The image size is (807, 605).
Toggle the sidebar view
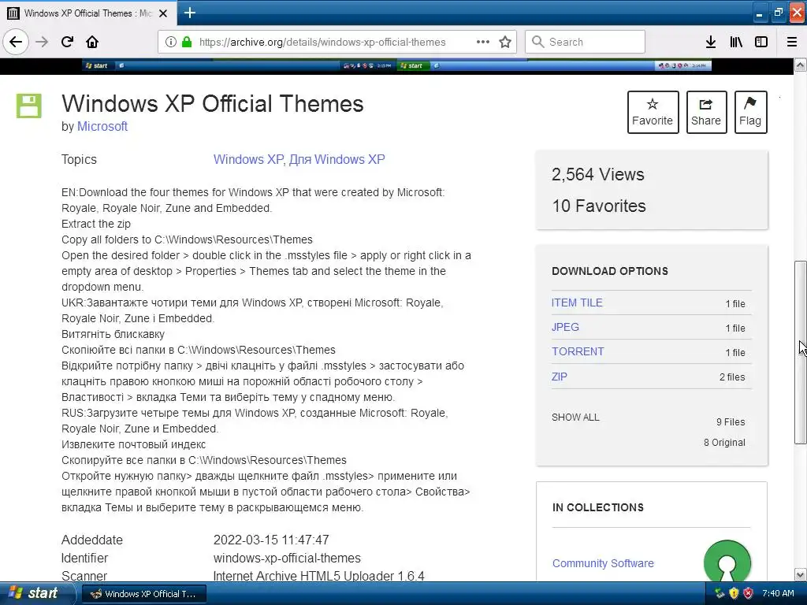tap(761, 42)
